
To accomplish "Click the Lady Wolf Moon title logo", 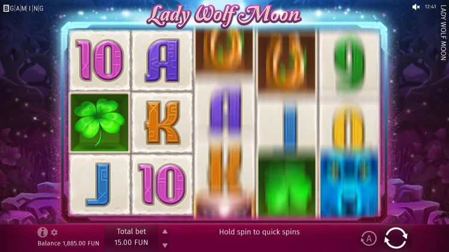I will pyautogui.click(x=224, y=15).
